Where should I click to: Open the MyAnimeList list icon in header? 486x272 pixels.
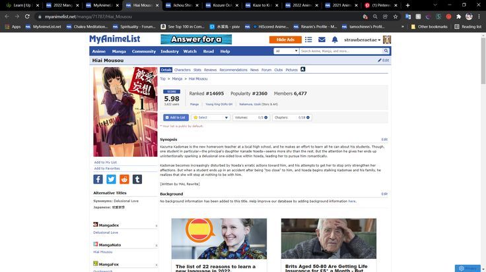click(308, 40)
